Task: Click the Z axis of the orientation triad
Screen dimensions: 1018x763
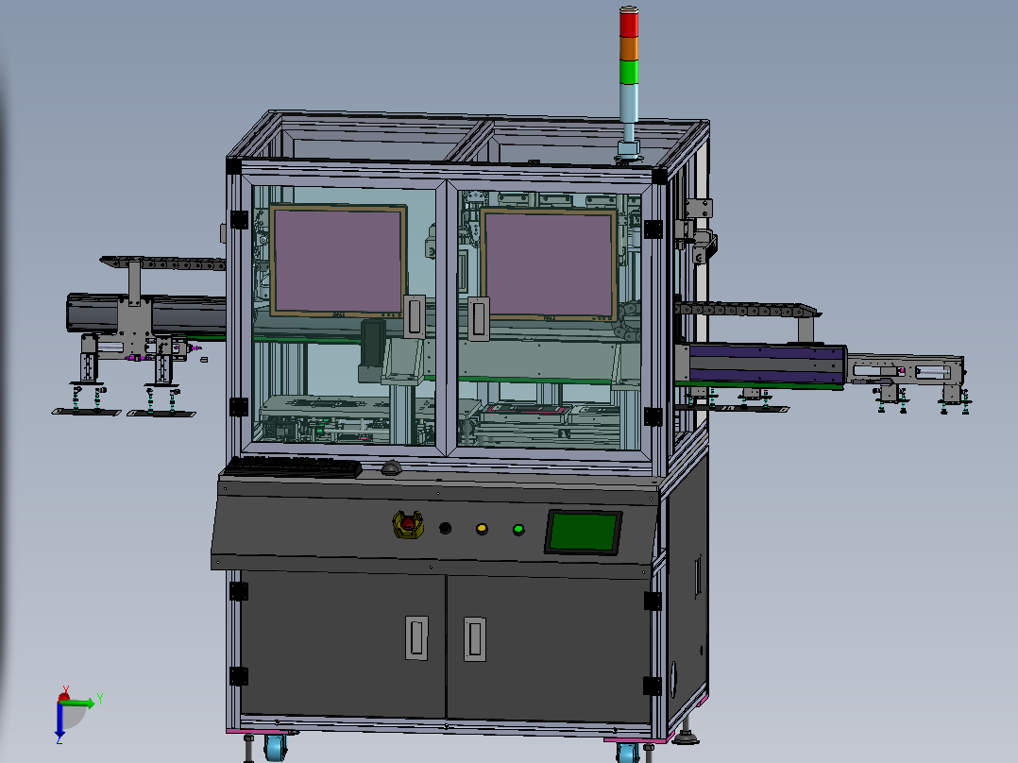Action: click(59, 722)
